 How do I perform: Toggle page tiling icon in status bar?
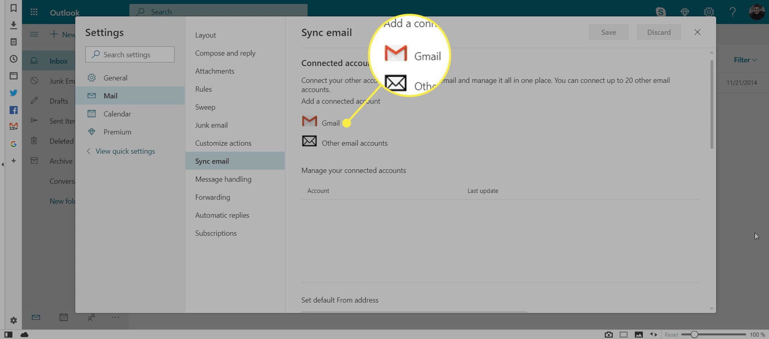624,335
